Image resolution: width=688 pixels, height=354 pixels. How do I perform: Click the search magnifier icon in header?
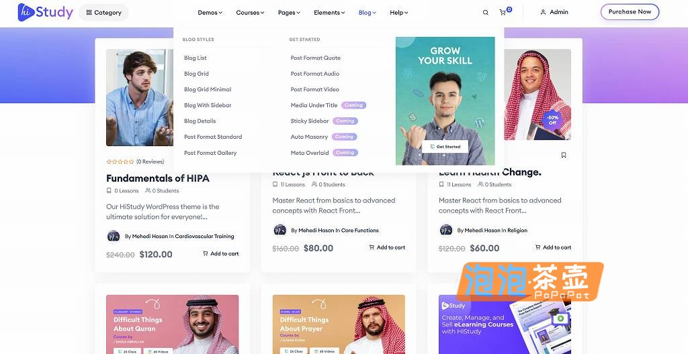485,13
